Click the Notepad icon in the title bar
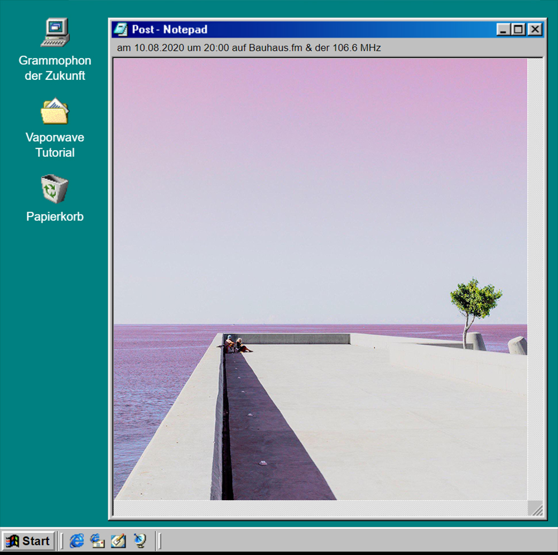 point(120,29)
